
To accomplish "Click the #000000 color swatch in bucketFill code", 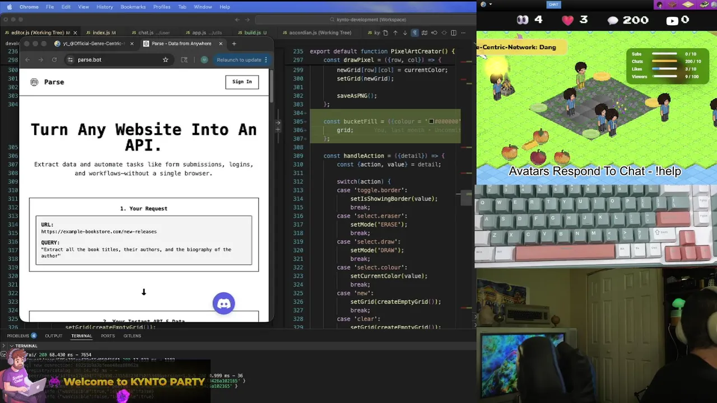I will (x=431, y=121).
